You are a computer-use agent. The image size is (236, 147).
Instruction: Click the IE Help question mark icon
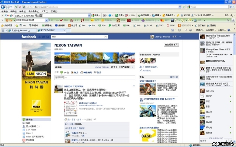click(x=229, y=30)
